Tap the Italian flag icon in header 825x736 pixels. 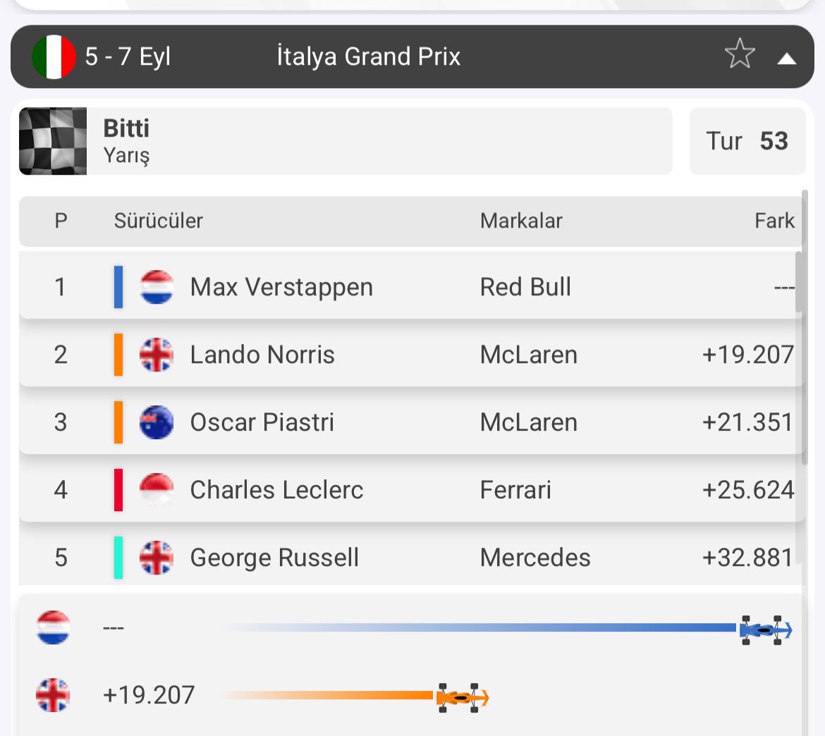click(x=54, y=56)
